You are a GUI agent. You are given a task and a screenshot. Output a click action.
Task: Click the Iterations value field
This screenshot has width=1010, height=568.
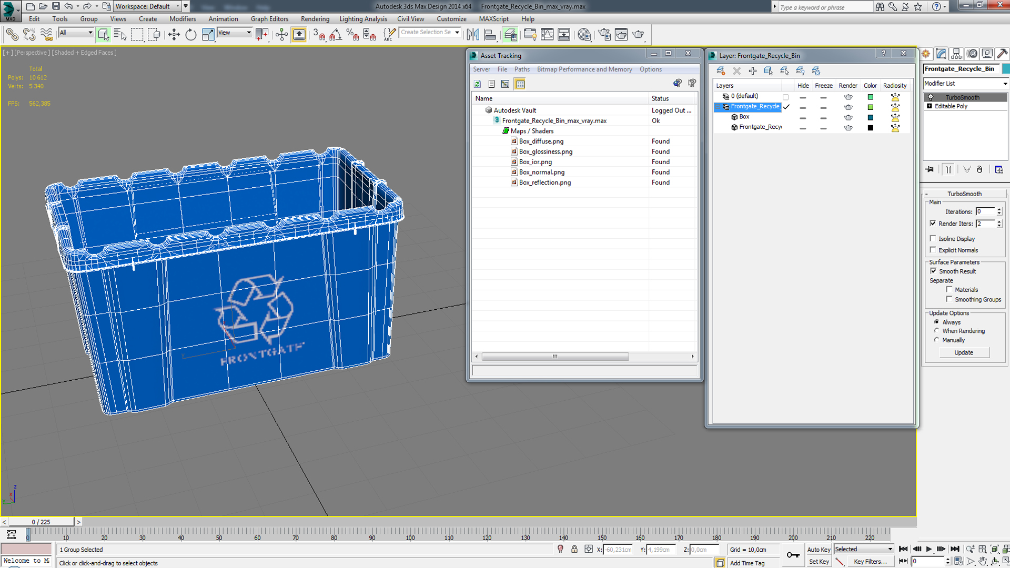pos(985,211)
